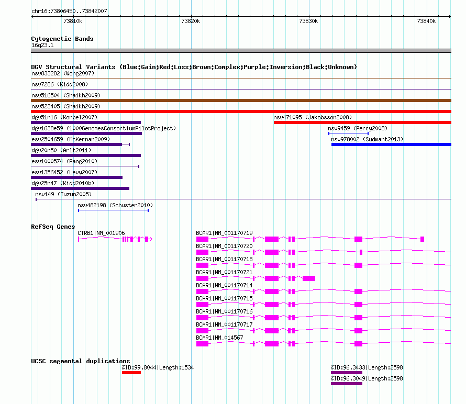
Task: Click the blue nsv482198 variant line
Action: tap(113, 210)
